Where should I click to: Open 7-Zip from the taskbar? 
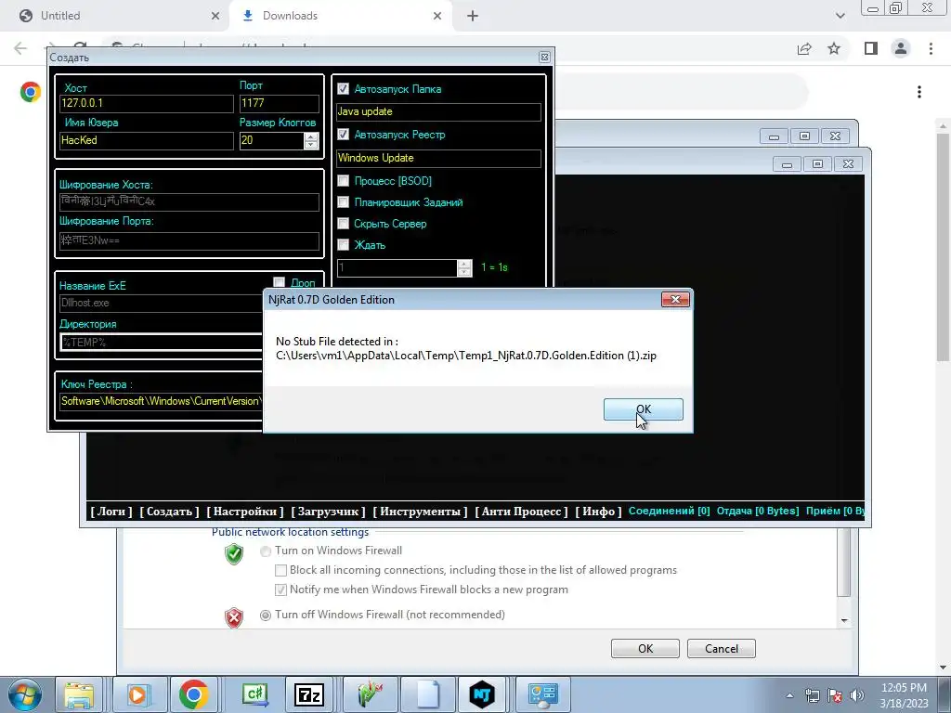(x=309, y=694)
